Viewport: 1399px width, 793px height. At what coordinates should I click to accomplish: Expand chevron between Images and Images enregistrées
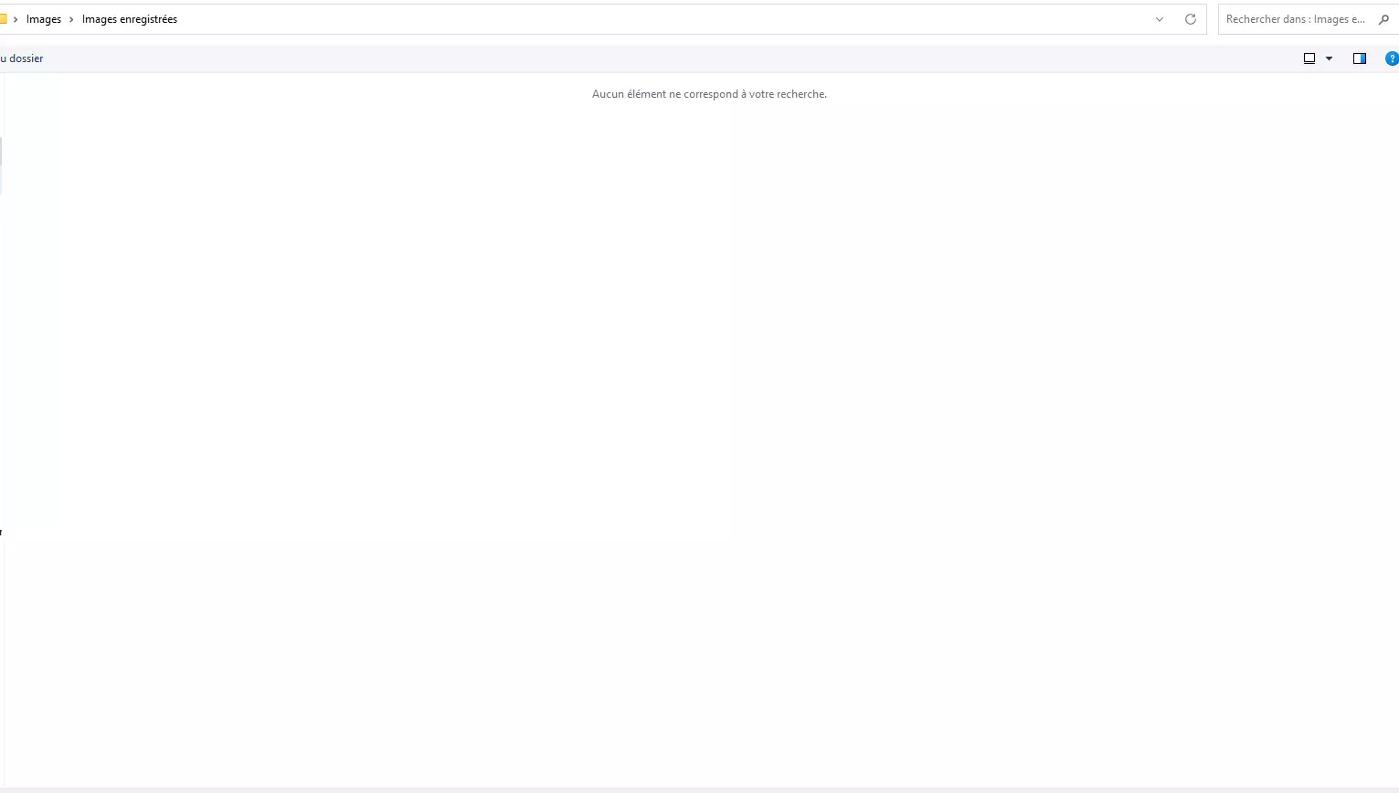coord(71,19)
